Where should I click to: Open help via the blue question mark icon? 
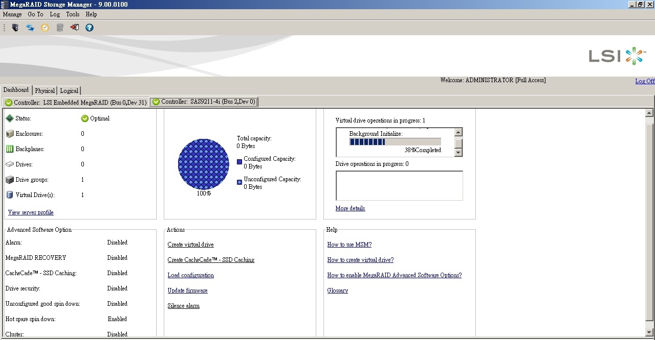90,28
